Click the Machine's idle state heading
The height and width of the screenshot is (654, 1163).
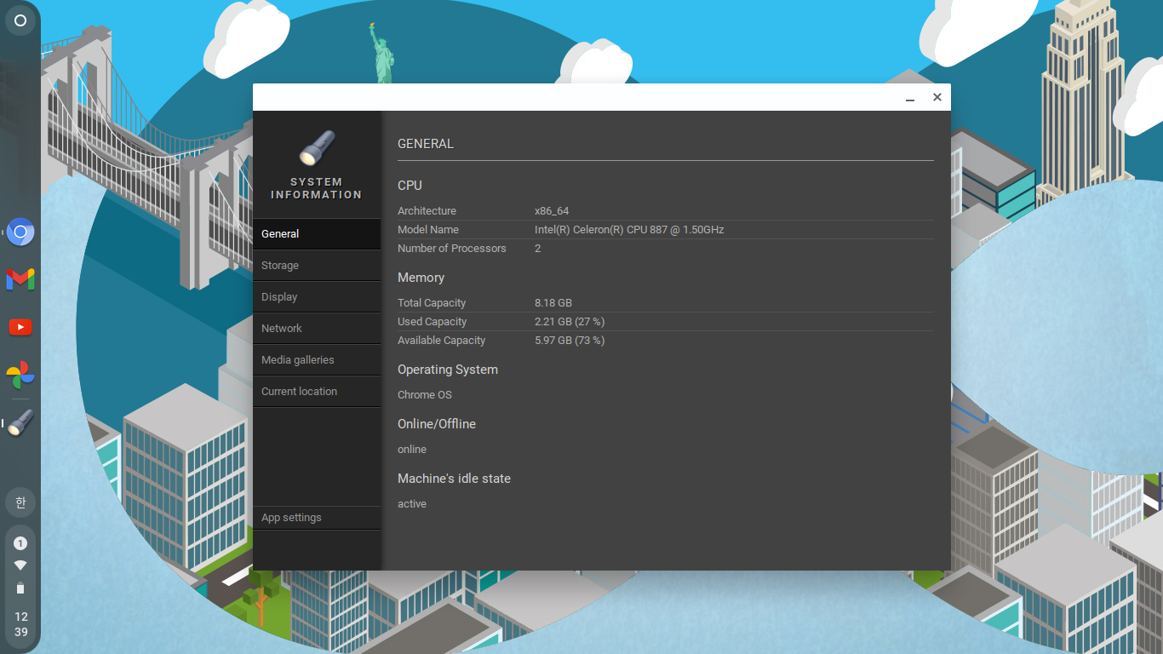point(454,479)
